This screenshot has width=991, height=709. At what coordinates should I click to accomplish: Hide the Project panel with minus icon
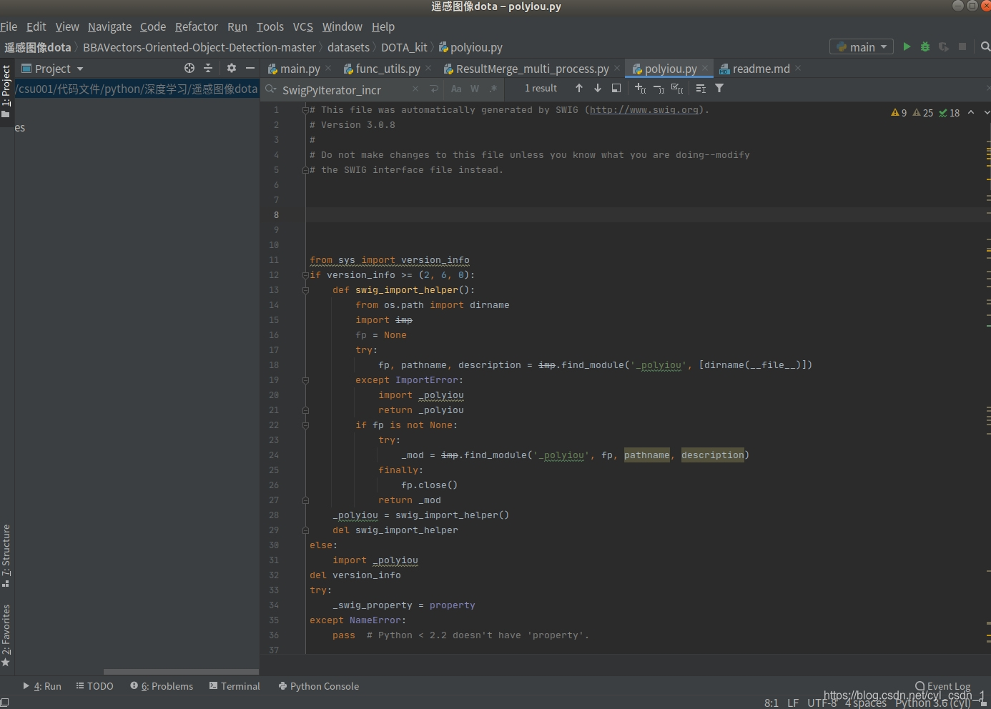point(250,68)
